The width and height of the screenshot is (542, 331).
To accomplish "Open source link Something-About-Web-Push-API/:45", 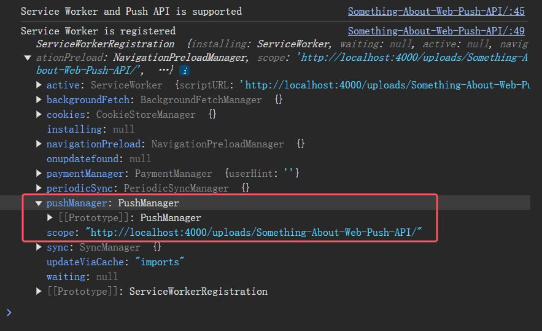I will pyautogui.click(x=436, y=12).
